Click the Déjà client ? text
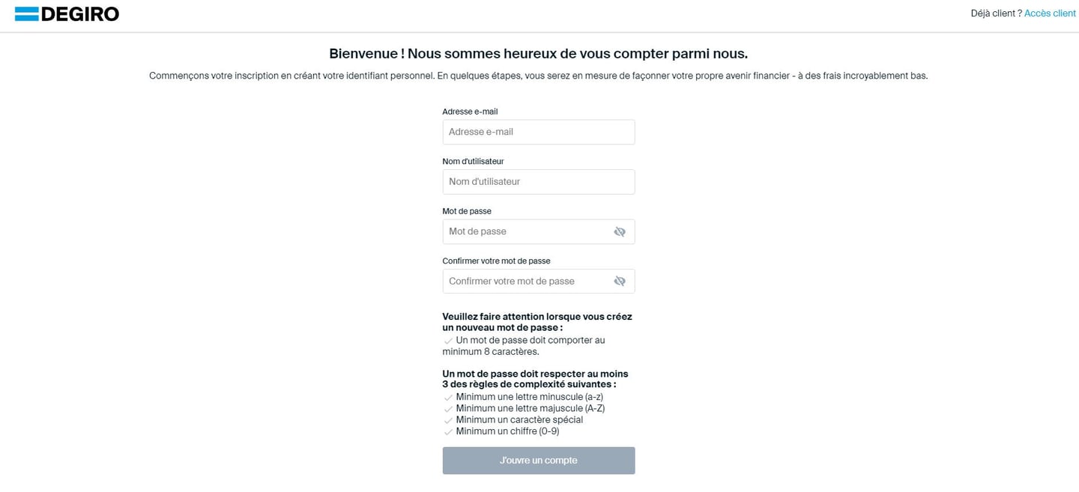1079x492 pixels. 996,13
